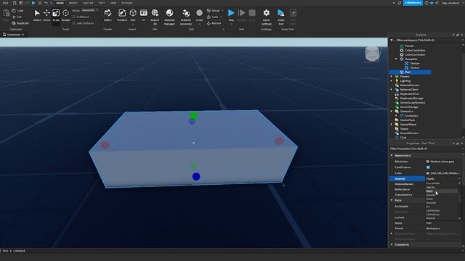This screenshot has height=261, width=465.
Task: Switch to the PLUGINS ribbon tab
Action: [x=127, y=3]
